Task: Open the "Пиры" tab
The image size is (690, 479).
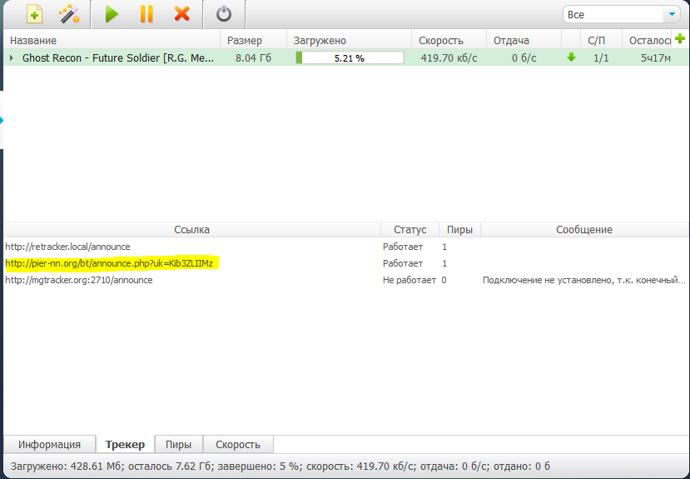Action: (179, 444)
